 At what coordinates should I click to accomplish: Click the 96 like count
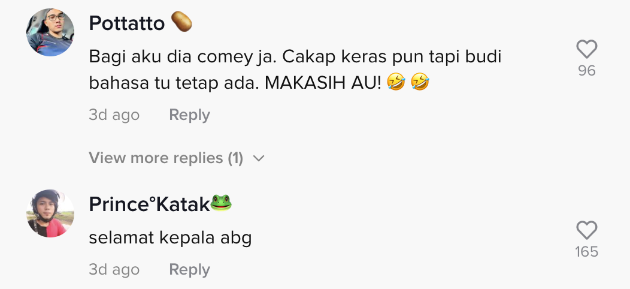click(587, 71)
